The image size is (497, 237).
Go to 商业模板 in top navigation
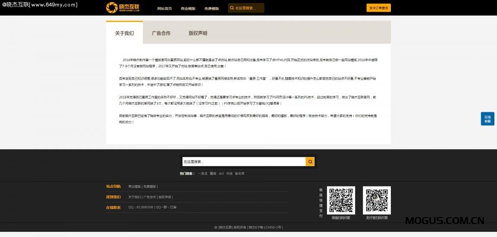tap(188, 8)
